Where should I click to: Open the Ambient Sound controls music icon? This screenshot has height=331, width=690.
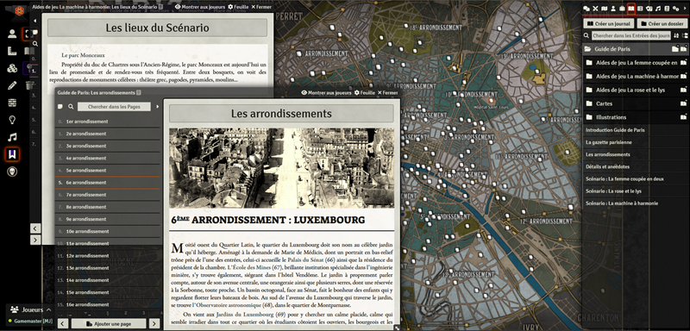pyautogui.click(x=12, y=137)
